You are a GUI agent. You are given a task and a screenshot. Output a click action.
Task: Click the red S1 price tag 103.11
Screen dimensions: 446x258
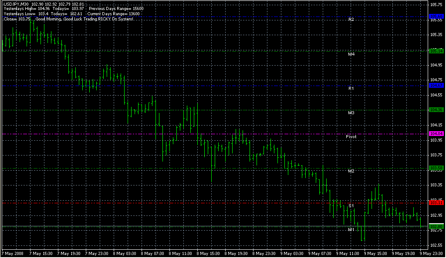click(x=436, y=202)
